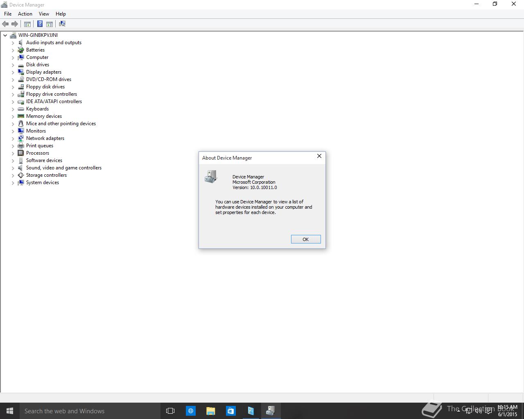The height and width of the screenshot is (419, 524).
Task: Expand the Floppy drive controllers node
Action: [13, 94]
